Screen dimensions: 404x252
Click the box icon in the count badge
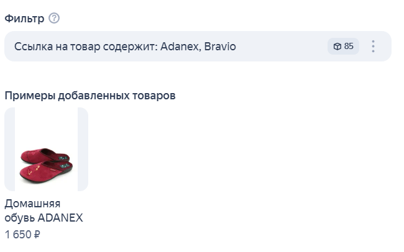click(x=337, y=47)
